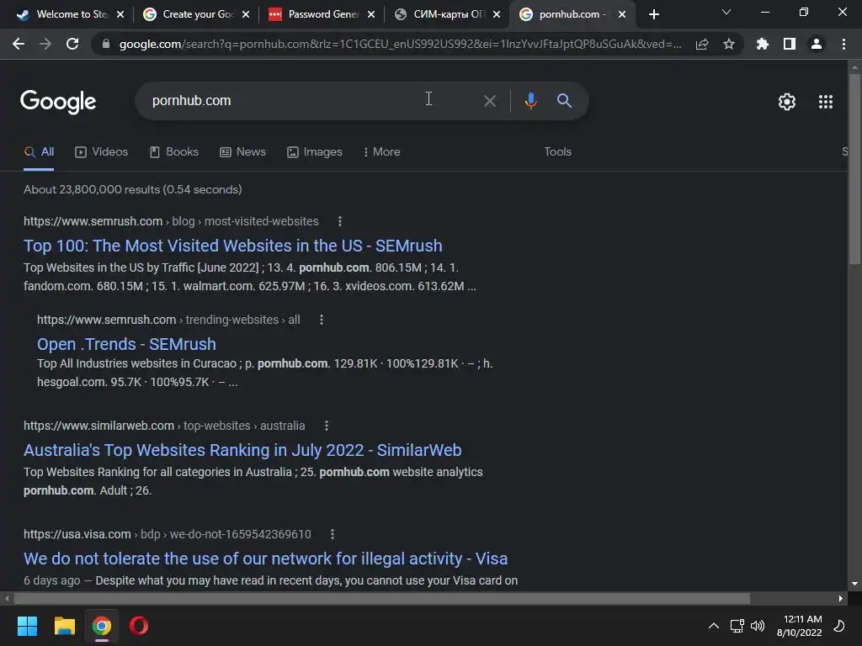Image resolution: width=862 pixels, height=646 pixels.
Task: Click the horizontal scrollbar thumb
Action: coord(382,598)
